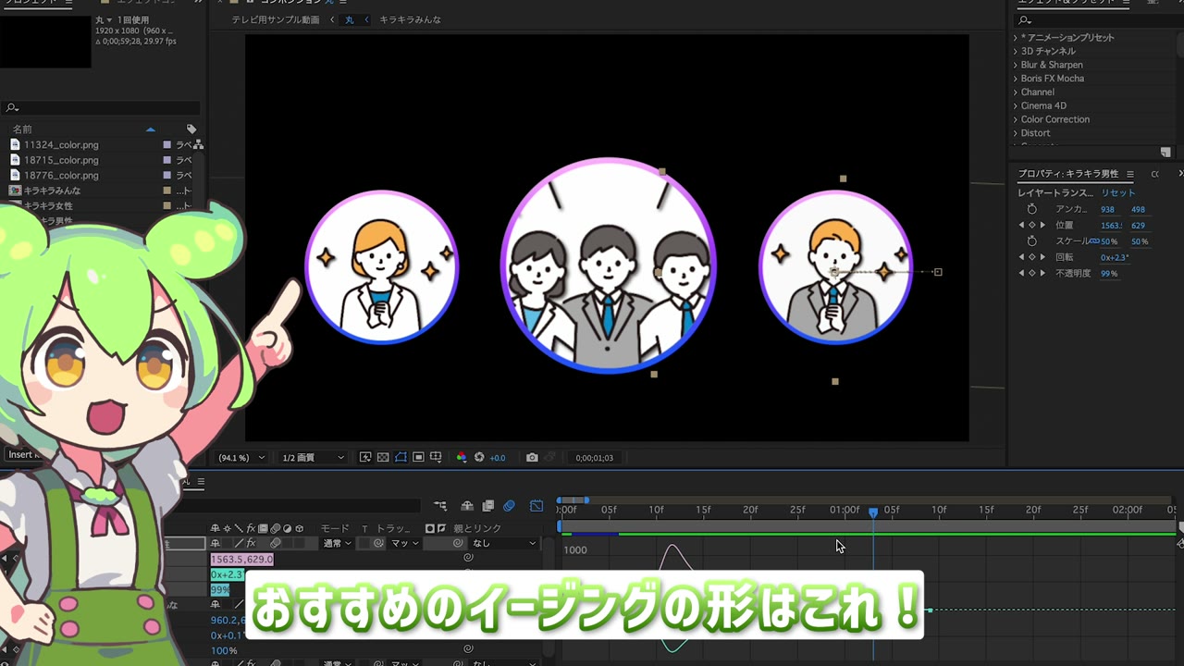Toggle motion blur switch on top layer

point(276,543)
